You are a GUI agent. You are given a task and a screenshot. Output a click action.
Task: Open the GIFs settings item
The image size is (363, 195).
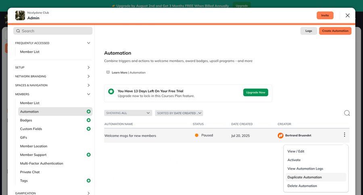point(23,137)
